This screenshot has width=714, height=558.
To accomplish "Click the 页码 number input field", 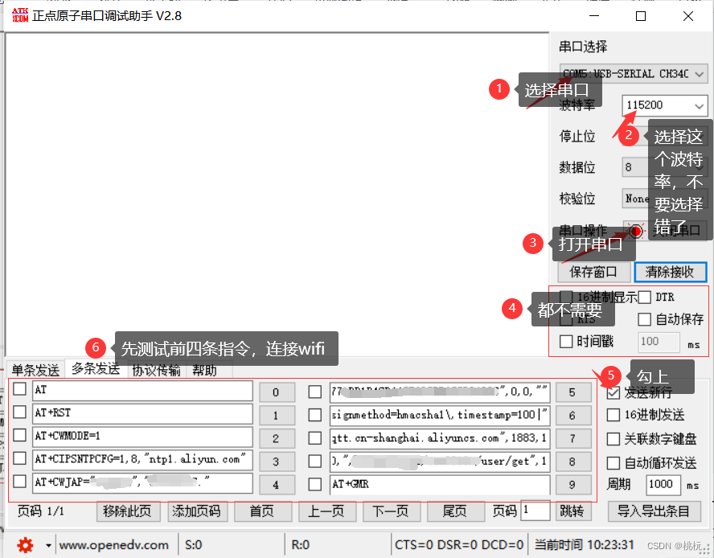I will click(535, 511).
